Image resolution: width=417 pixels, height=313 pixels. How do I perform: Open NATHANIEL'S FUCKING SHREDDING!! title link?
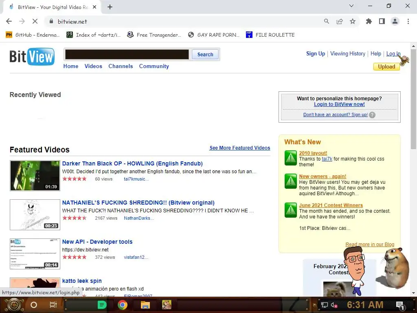(x=138, y=203)
